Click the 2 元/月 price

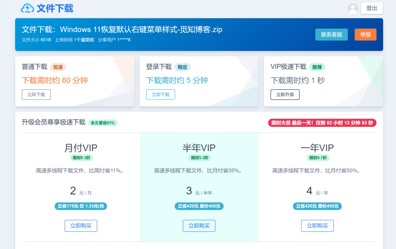tap(81, 191)
